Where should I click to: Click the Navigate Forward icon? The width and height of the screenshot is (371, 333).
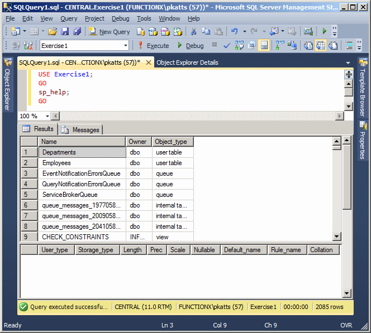click(291, 31)
